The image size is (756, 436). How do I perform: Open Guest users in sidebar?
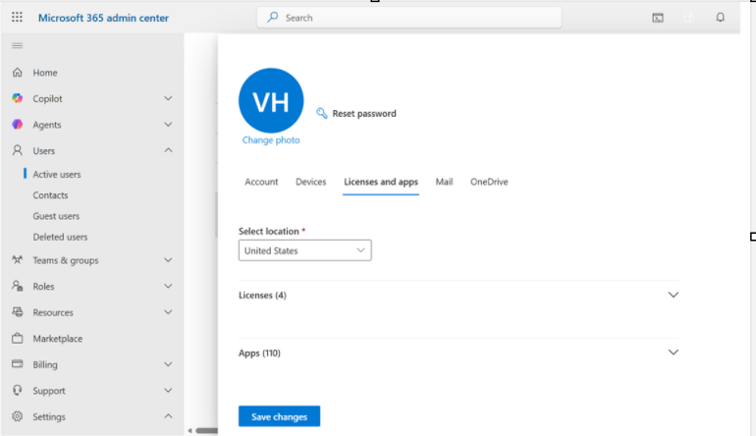coord(56,216)
